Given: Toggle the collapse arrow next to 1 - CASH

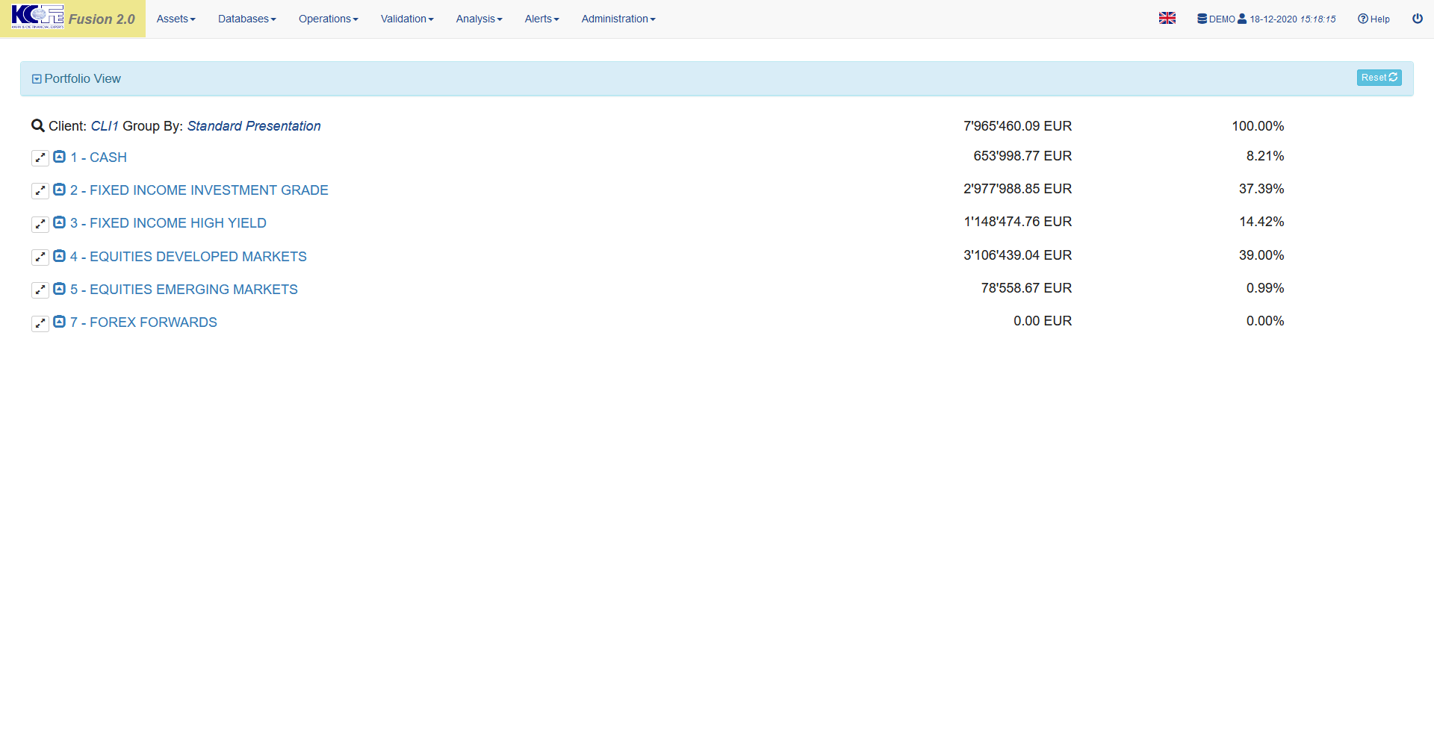Looking at the screenshot, I should tap(60, 157).
